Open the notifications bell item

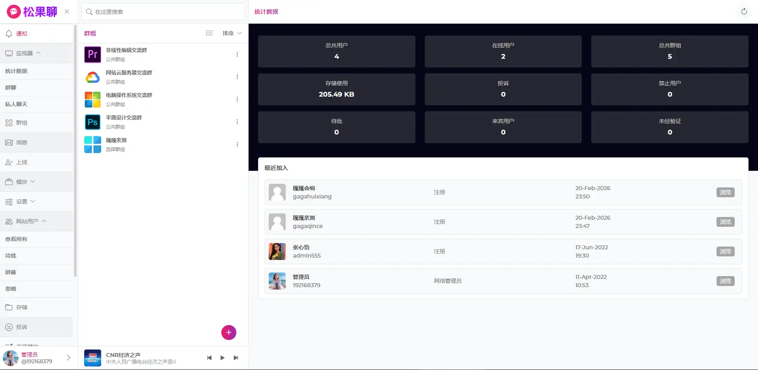22,34
